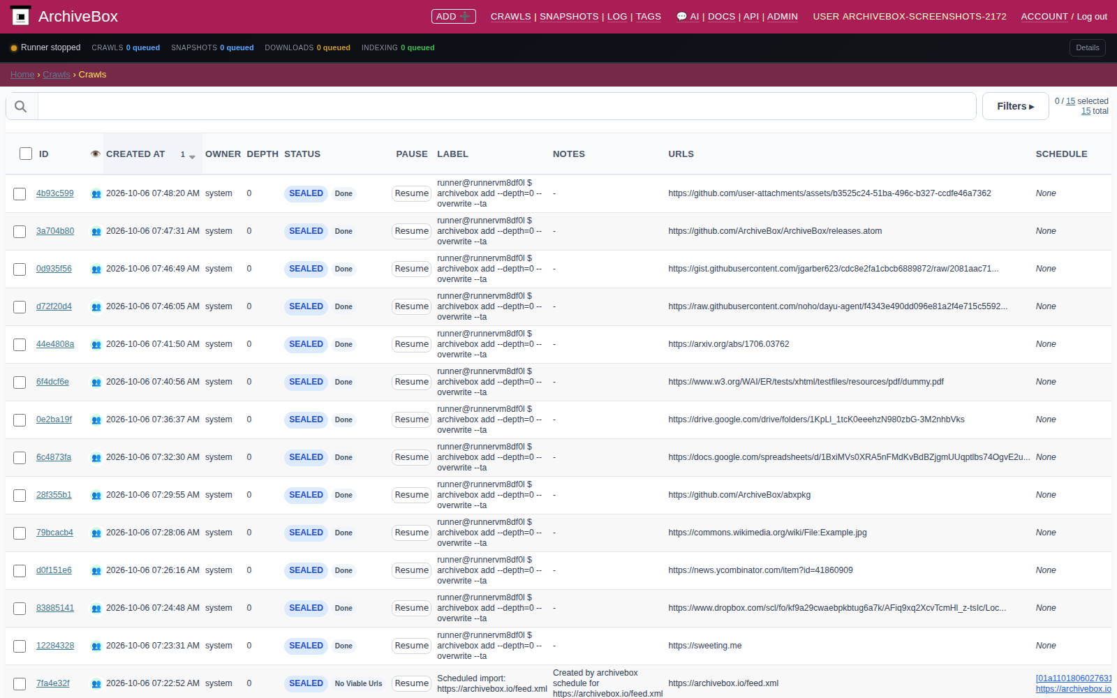Toggle the select-all crawls checkbox
Image resolution: width=1117 pixels, height=698 pixels.
tap(26, 154)
